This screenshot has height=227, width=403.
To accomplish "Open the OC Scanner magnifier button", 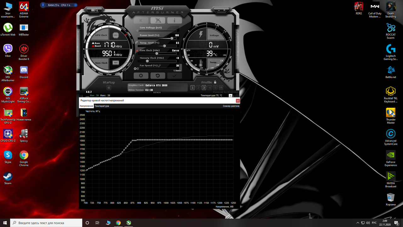I will [95, 10].
